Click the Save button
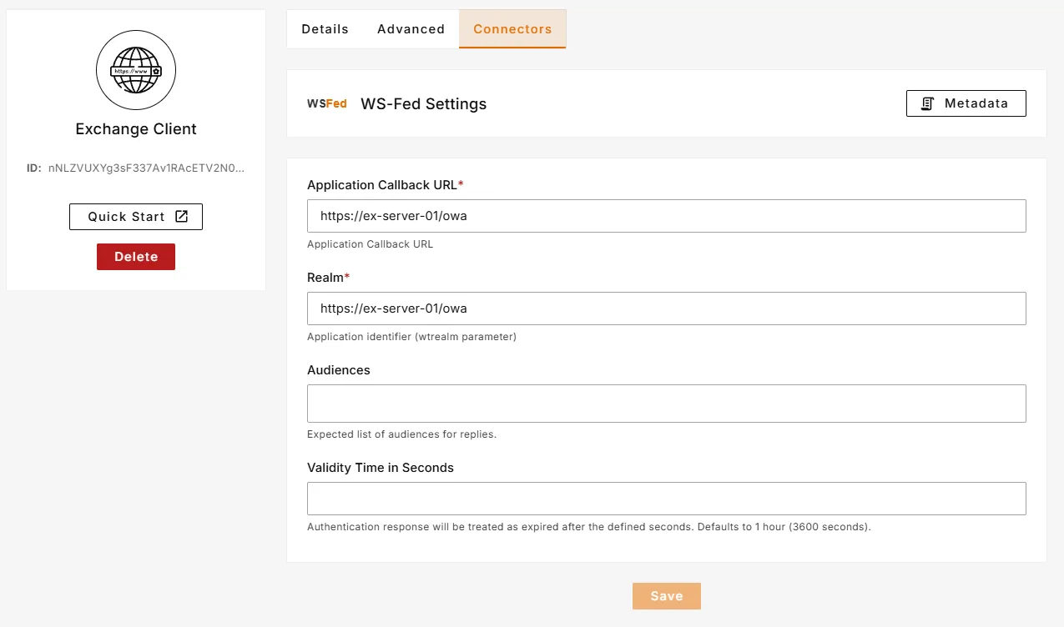 click(666, 596)
